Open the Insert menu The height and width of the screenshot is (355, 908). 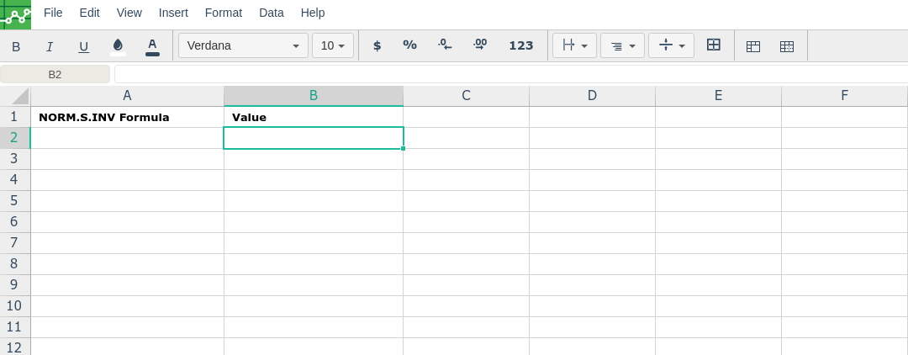coord(173,13)
